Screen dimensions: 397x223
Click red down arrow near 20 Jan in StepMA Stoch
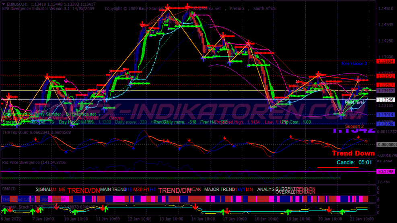tap(329, 210)
